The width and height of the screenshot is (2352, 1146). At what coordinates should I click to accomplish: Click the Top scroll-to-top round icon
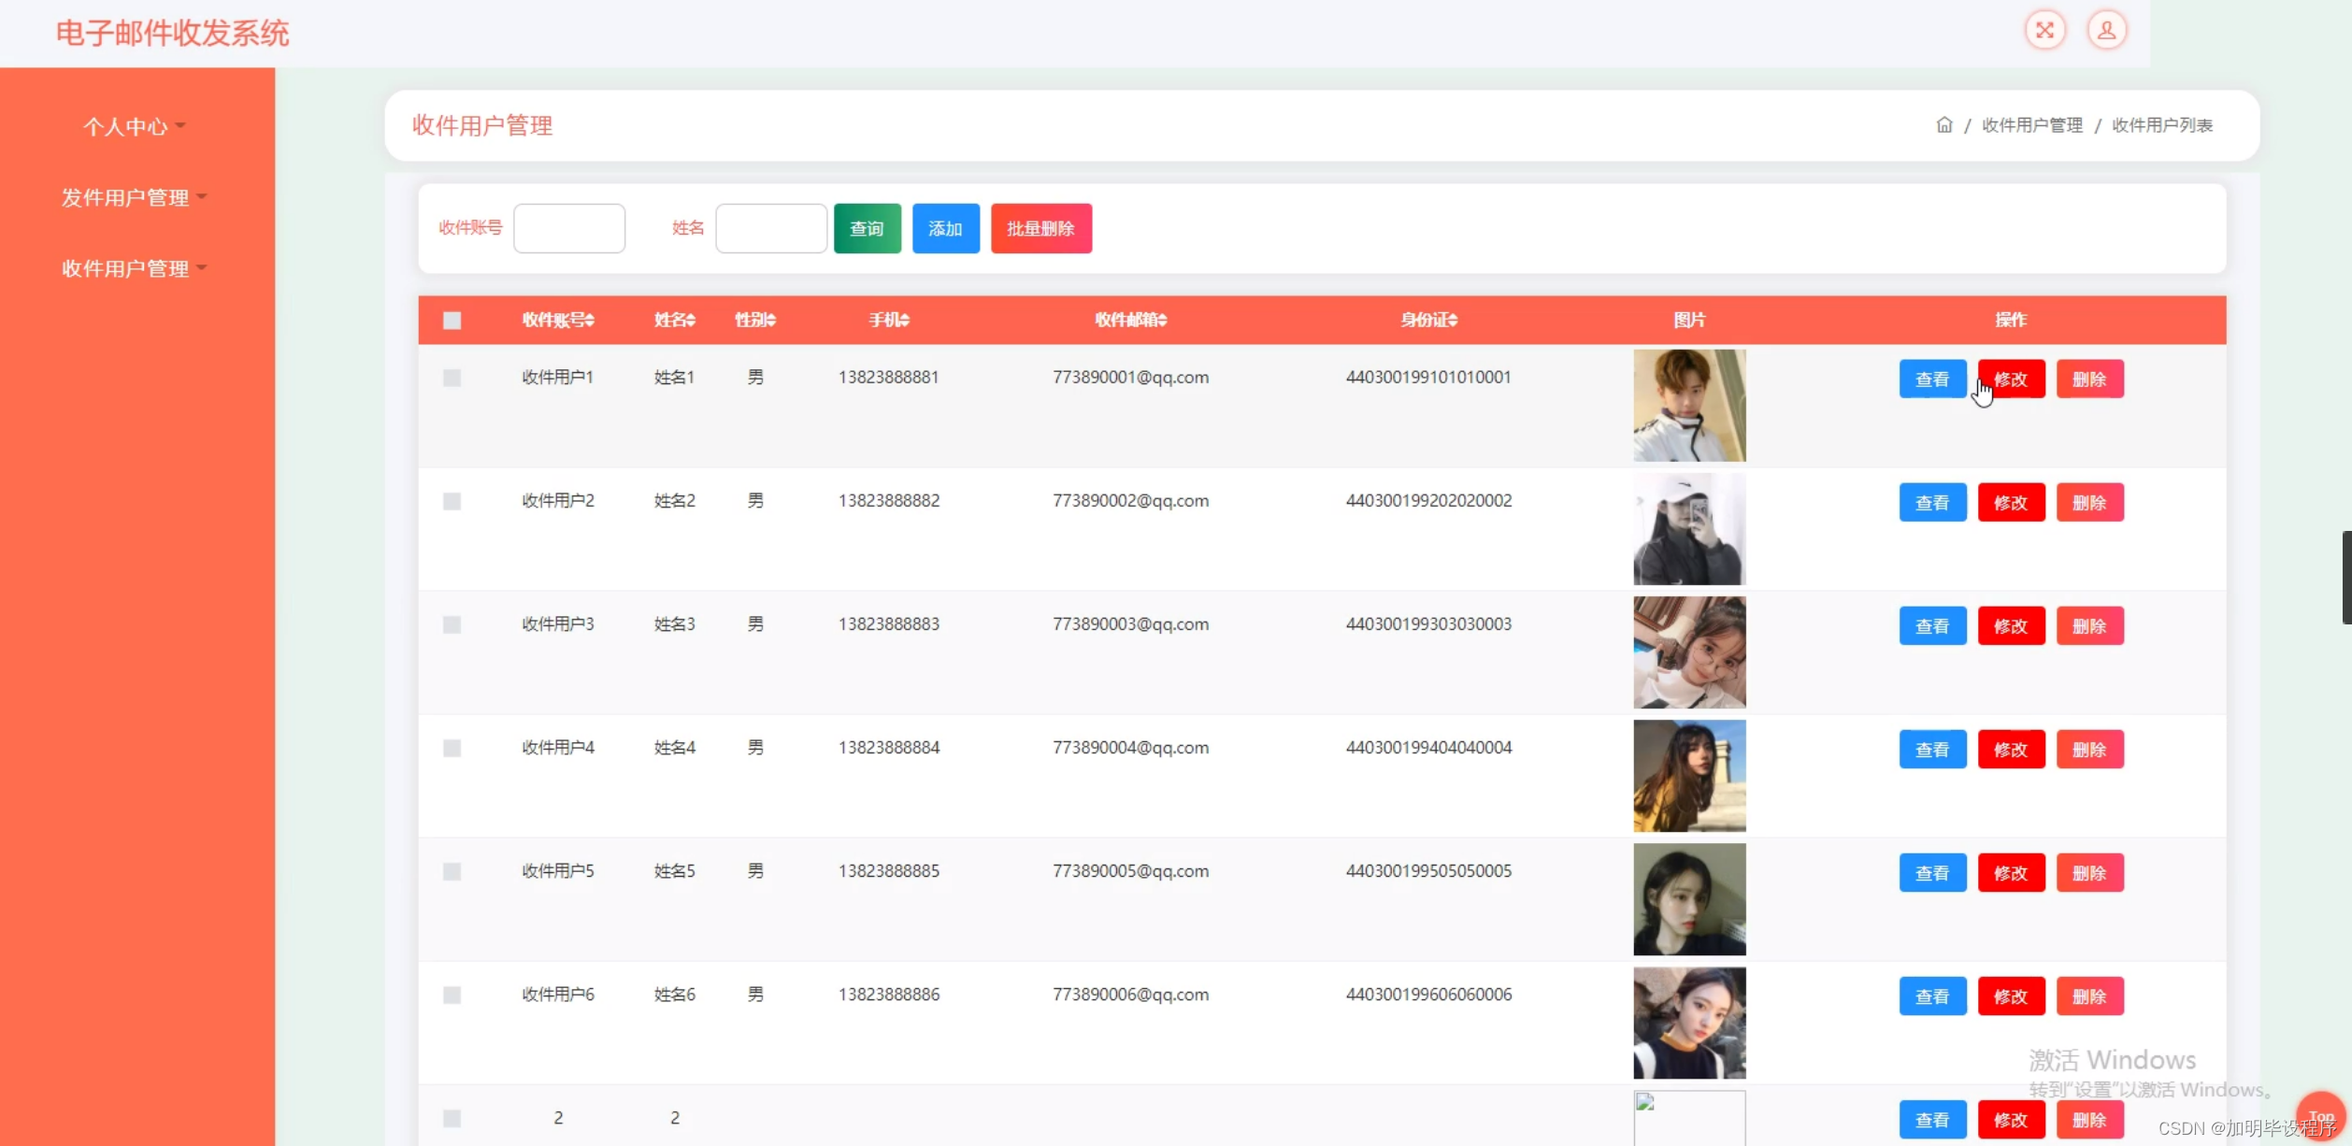pyautogui.click(x=2320, y=1116)
